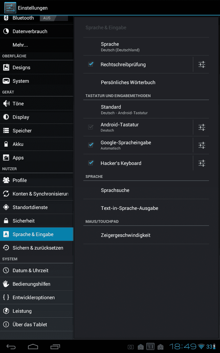Expand the Mehr... network options
This screenshot has width=220, height=353.
(37, 45)
